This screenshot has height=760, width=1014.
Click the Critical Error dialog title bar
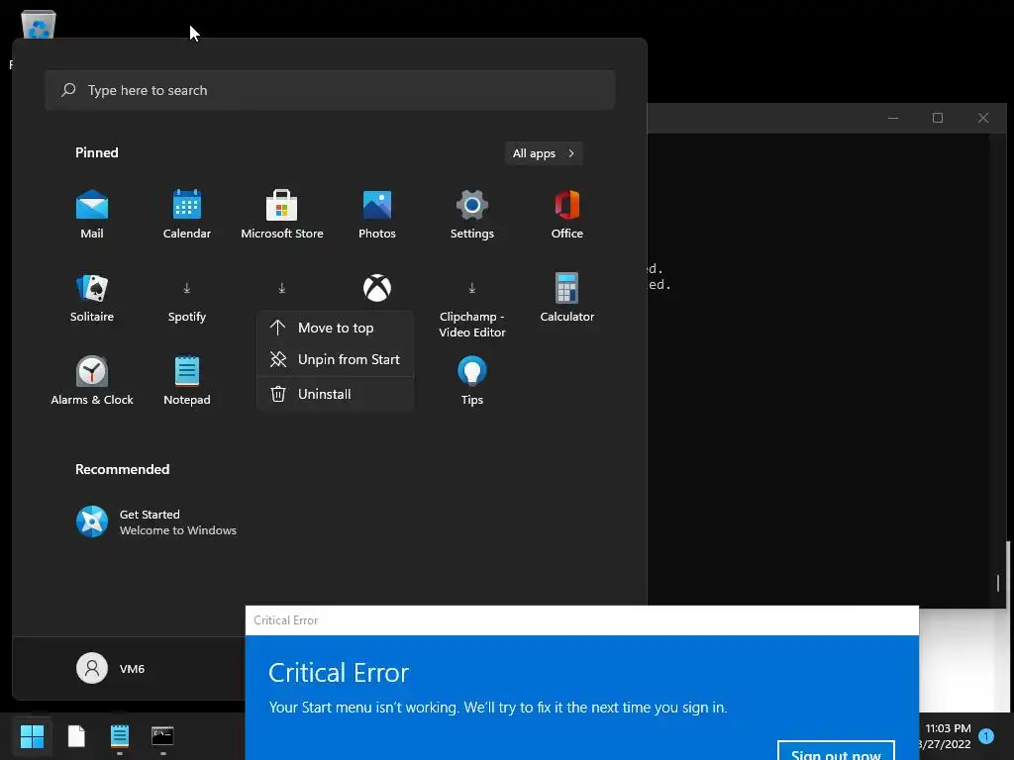click(x=582, y=620)
